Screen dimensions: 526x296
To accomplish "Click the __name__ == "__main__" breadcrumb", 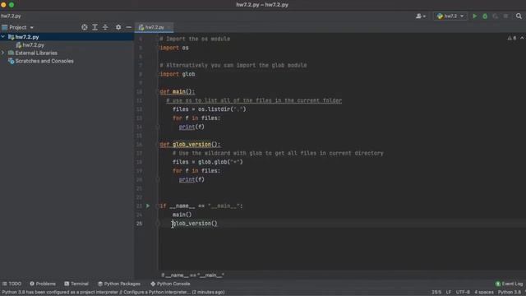I will (192, 275).
